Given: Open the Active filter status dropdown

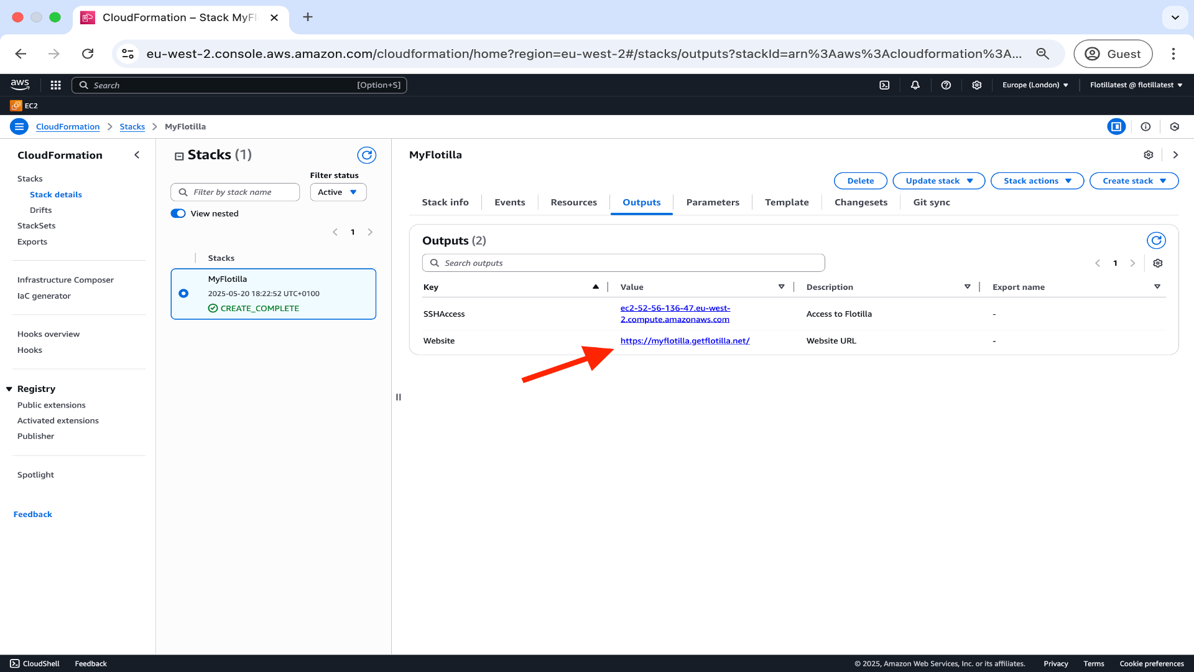Looking at the screenshot, I should [x=338, y=192].
